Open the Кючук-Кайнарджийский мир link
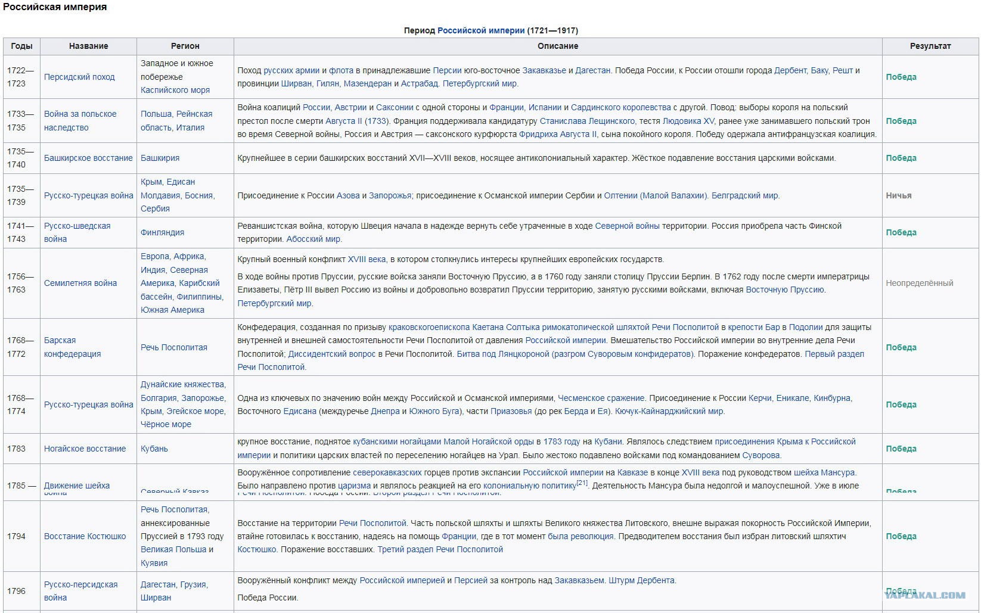The width and height of the screenshot is (981, 613). coord(670,411)
